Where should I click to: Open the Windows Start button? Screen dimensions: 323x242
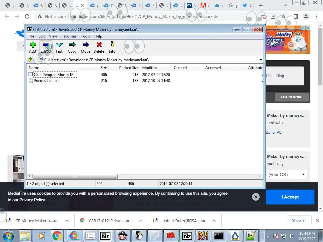(x=8, y=236)
